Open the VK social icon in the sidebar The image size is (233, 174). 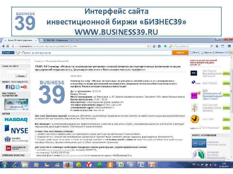click(x=13, y=87)
